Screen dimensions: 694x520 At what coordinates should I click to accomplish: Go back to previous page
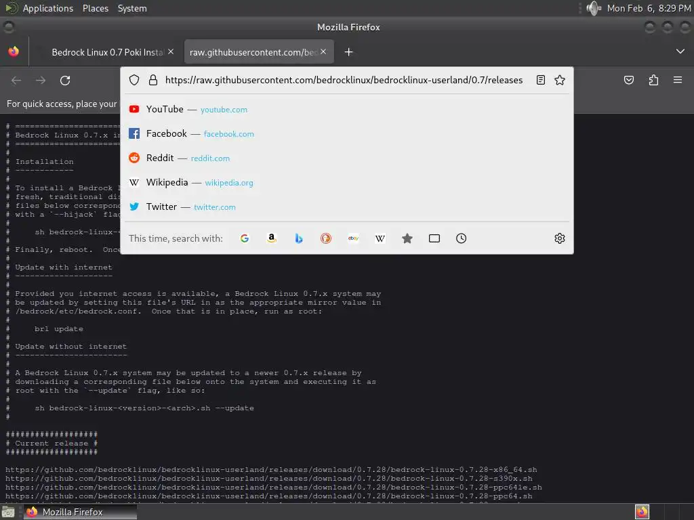pyautogui.click(x=16, y=81)
